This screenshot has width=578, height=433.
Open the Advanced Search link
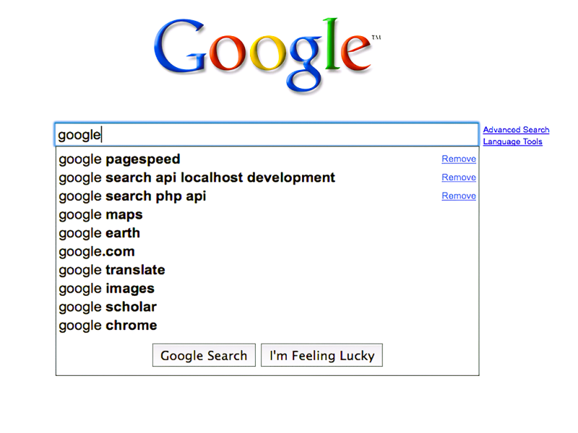pos(516,130)
